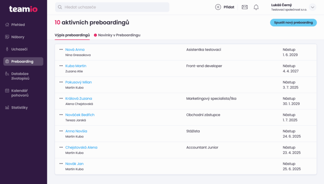Click the magnifier icon in search bar

(60, 7)
